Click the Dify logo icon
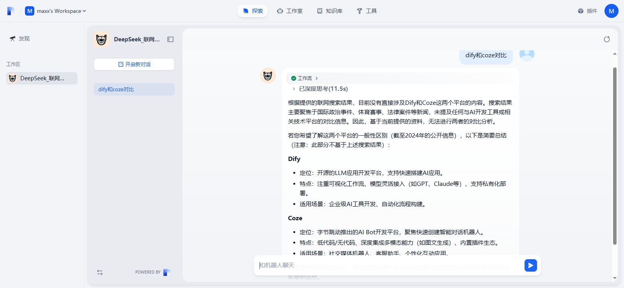This screenshot has height=288, width=624. [x=11, y=11]
